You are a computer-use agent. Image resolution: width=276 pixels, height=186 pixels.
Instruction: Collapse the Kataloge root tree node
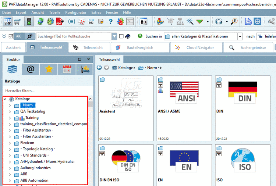pyautogui.click(x=5, y=99)
